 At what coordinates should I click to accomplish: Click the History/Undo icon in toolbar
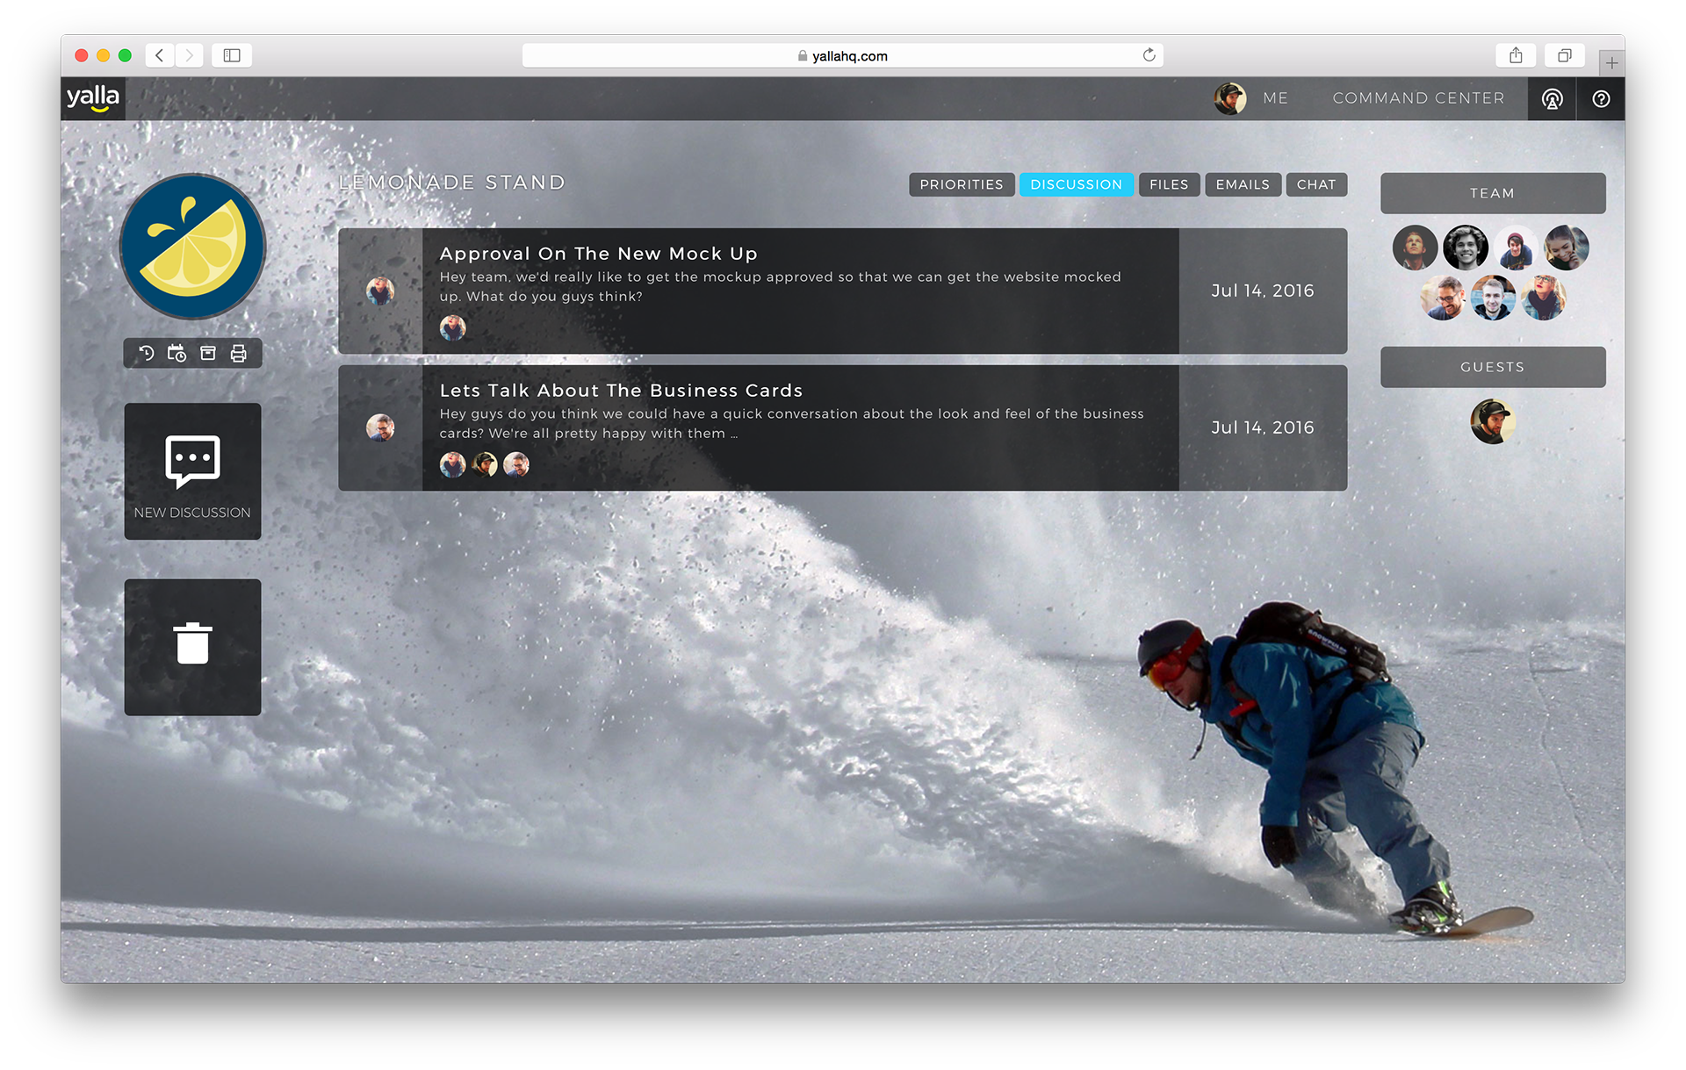pos(147,354)
